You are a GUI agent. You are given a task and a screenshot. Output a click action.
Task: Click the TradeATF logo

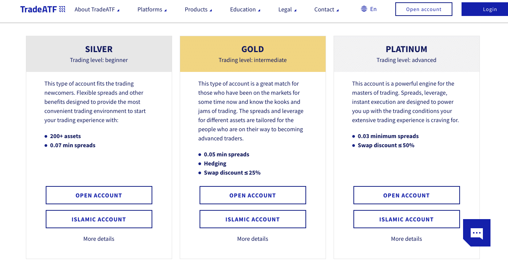click(x=43, y=9)
